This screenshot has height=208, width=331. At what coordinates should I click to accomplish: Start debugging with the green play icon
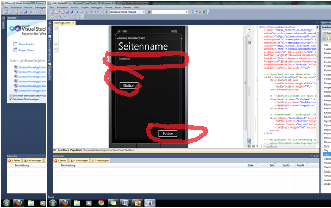point(107,12)
